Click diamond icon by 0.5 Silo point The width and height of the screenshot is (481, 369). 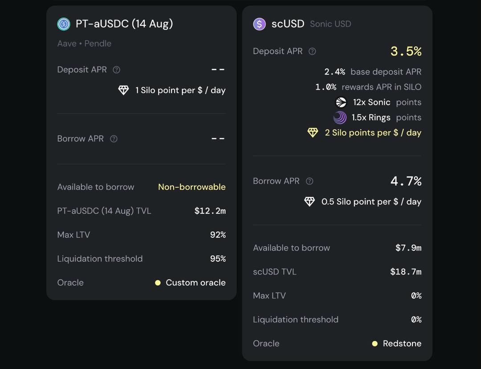click(x=310, y=201)
